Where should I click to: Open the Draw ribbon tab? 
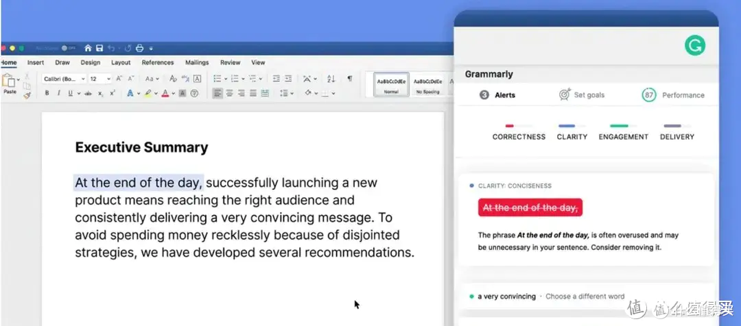[62, 62]
